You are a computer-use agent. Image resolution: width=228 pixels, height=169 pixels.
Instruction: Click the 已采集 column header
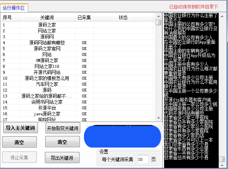click(x=84, y=17)
